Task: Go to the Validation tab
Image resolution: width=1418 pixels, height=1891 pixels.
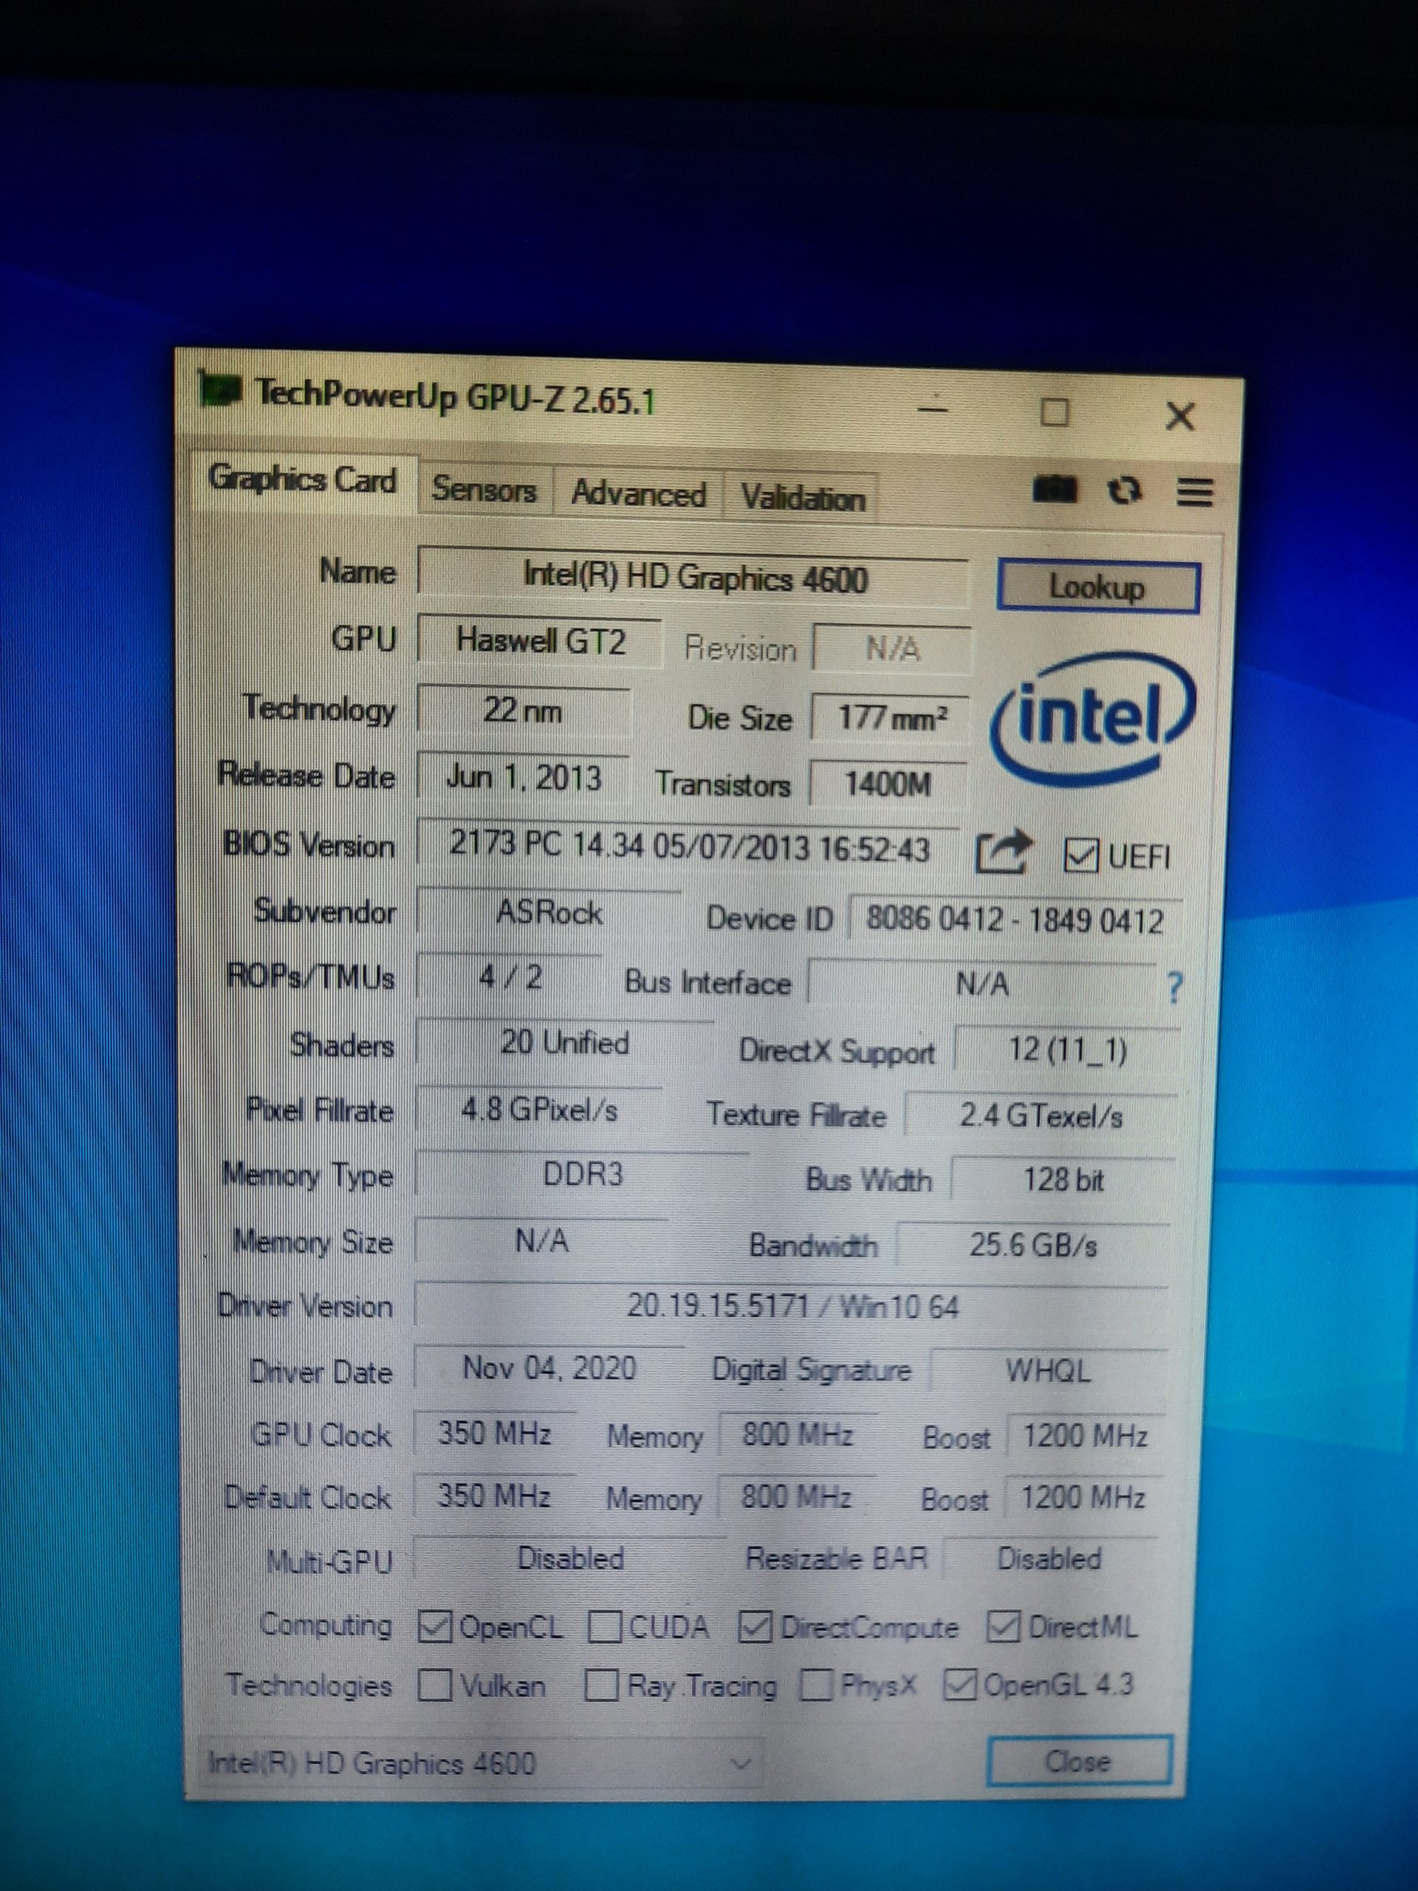Action: coord(802,498)
